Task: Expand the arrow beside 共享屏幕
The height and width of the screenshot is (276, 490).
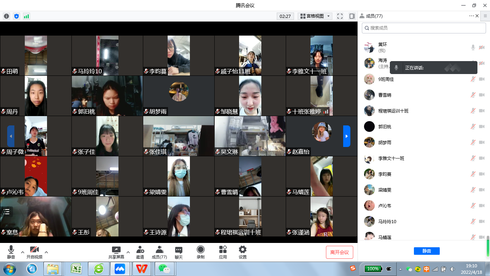Action: tap(128, 252)
